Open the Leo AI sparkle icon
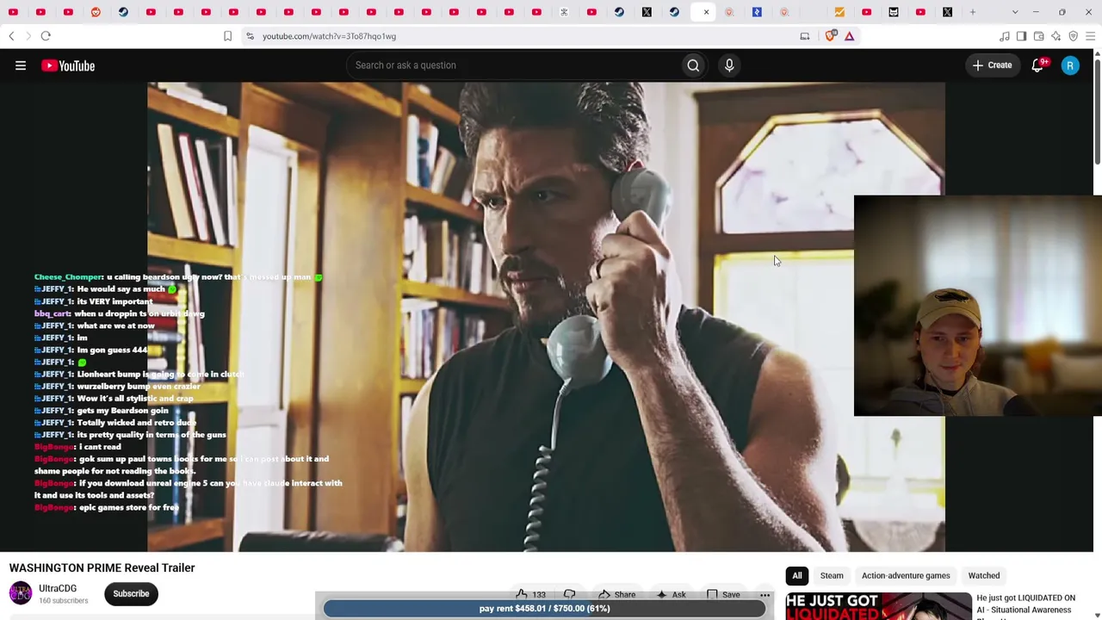Screen dimensions: 1102x620 [1056, 36]
